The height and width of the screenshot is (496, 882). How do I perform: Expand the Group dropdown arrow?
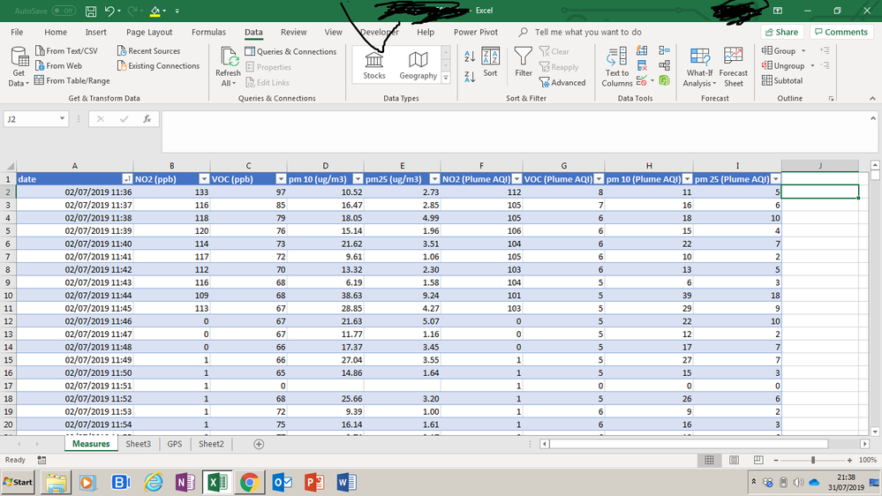pyautogui.click(x=803, y=50)
